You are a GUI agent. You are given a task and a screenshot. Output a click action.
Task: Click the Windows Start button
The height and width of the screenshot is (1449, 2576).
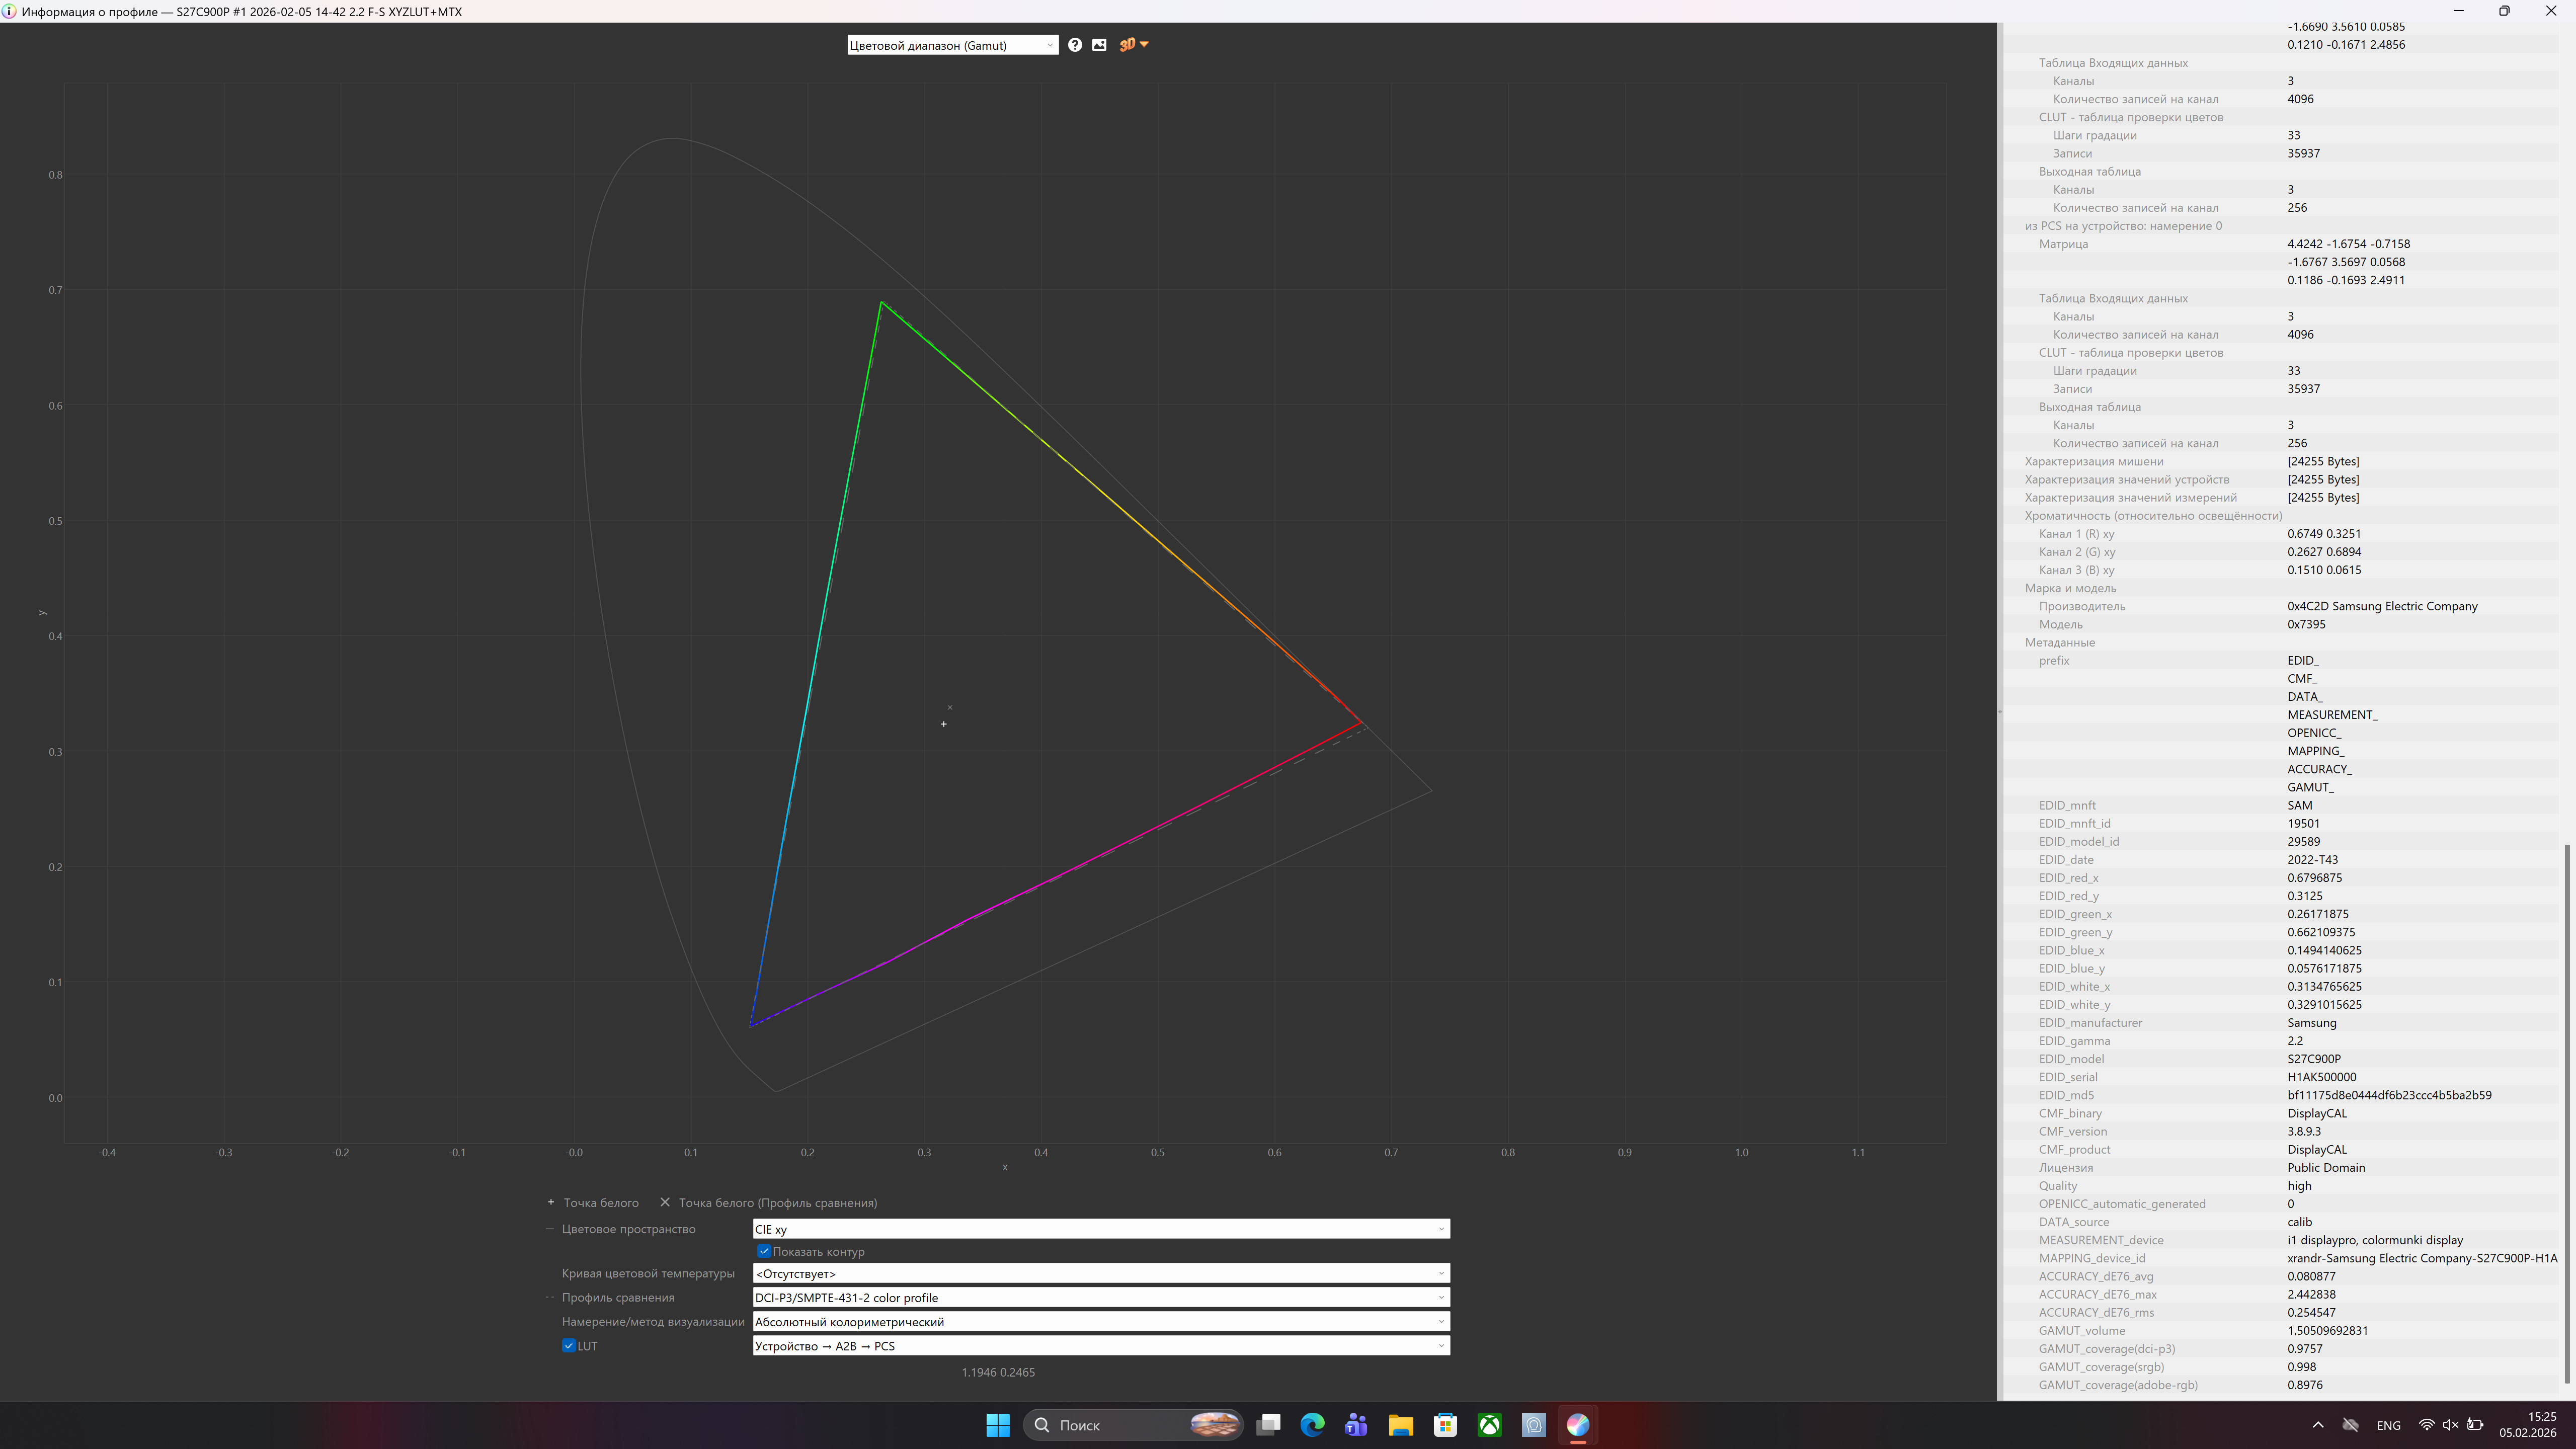pyautogui.click(x=997, y=1425)
